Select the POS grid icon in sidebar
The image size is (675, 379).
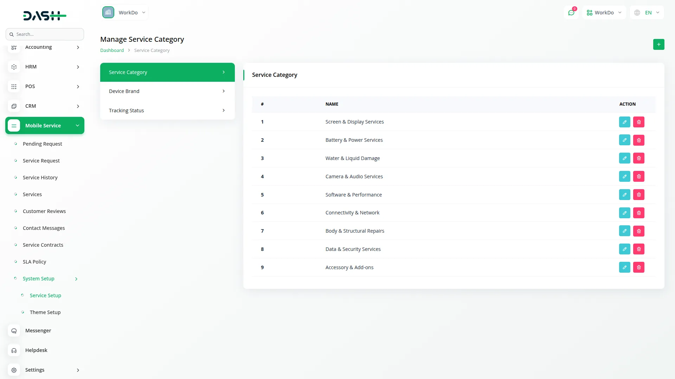coord(14,86)
